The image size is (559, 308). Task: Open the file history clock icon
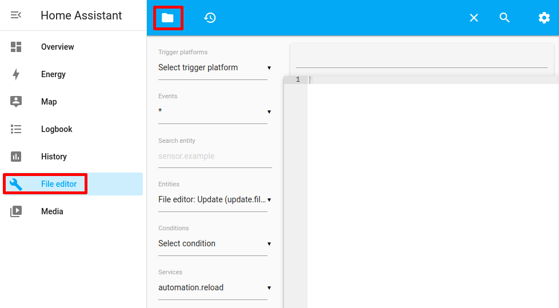210,18
